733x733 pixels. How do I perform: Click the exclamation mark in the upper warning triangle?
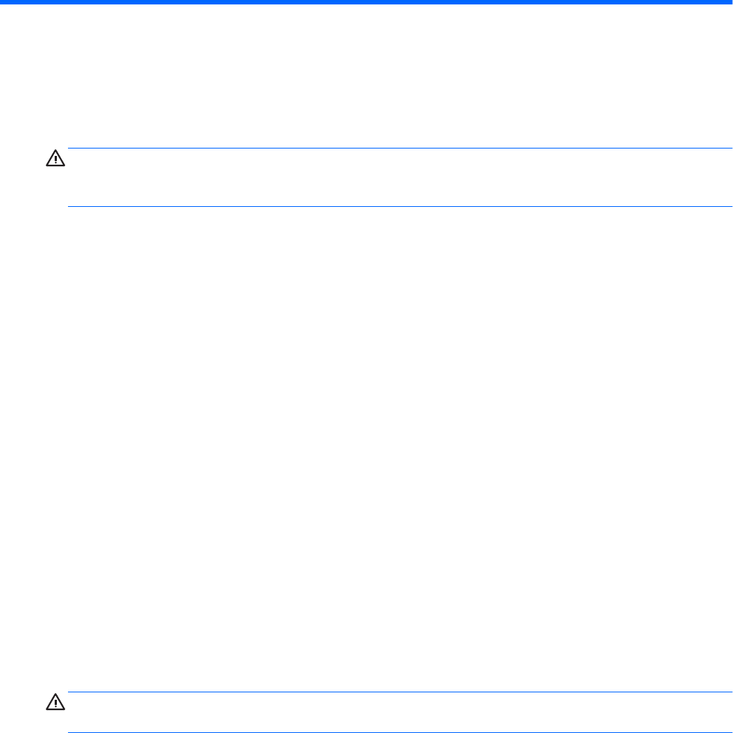coord(56,160)
